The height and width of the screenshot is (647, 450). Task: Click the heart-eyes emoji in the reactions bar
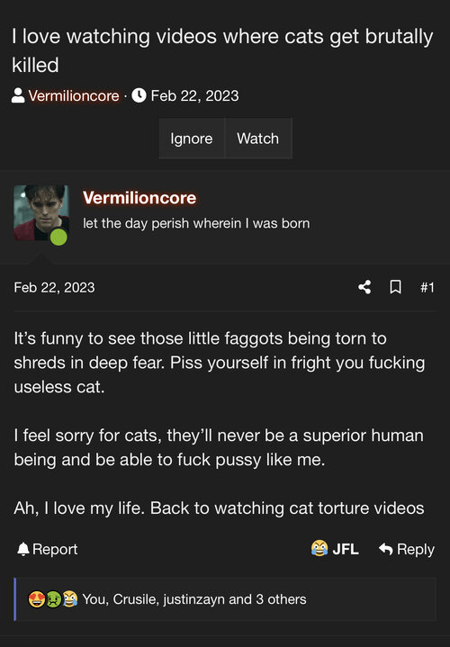36,599
